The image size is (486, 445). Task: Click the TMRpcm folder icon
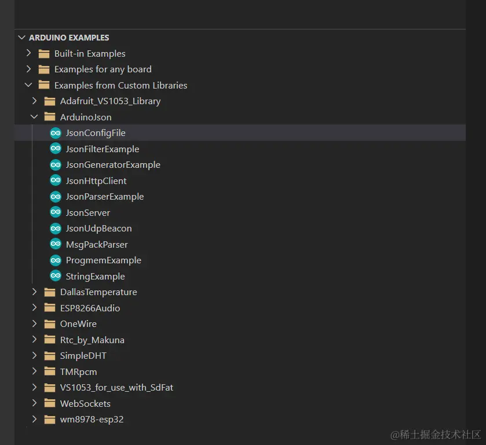click(x=50, y=372)
